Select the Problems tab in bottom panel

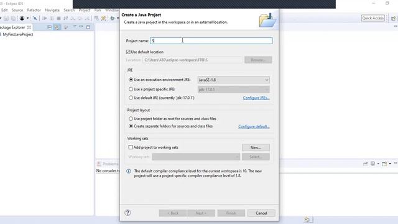108,164
